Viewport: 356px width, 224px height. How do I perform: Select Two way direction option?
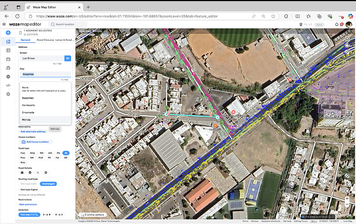30,215
